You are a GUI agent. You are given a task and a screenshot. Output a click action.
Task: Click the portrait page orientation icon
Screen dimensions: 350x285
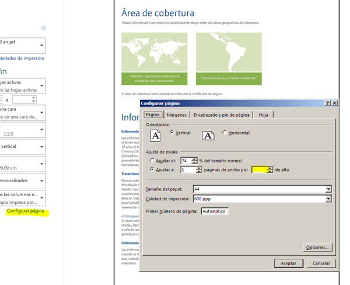pyautogui.click(x=155, y=135)
